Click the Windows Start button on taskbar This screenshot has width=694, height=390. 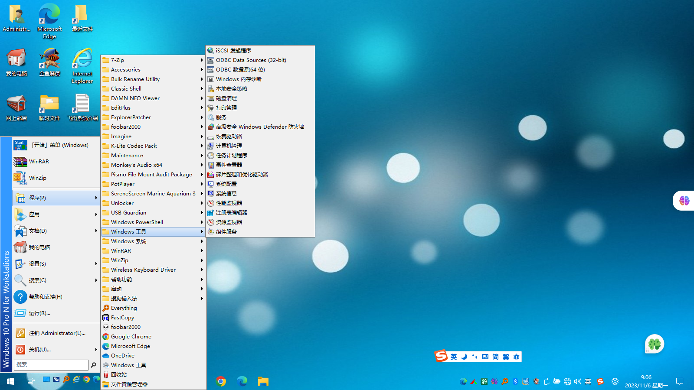(10, 381)
